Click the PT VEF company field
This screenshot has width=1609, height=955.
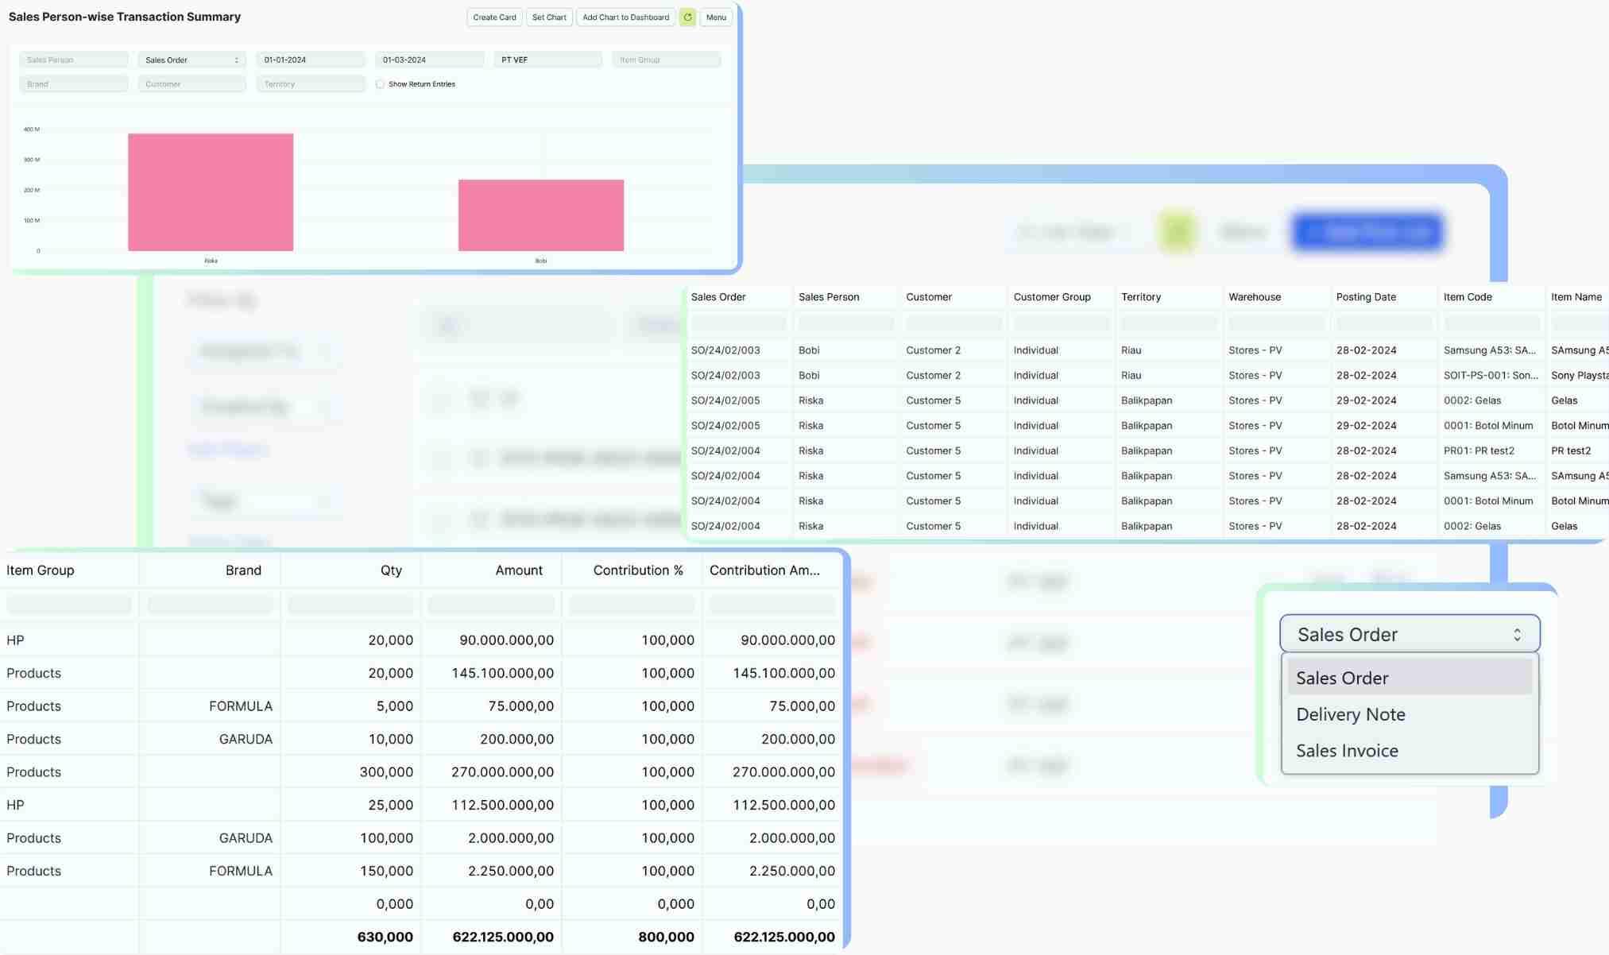[547, 60]
